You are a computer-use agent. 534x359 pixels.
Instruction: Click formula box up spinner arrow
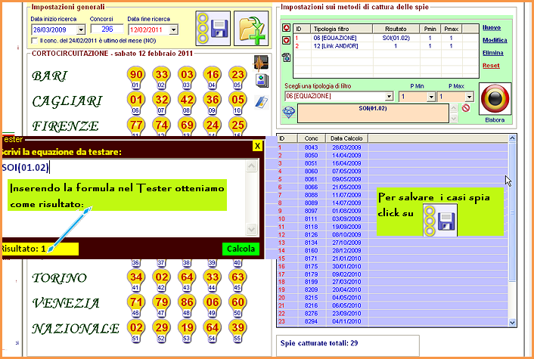click(x=454, y=109)
